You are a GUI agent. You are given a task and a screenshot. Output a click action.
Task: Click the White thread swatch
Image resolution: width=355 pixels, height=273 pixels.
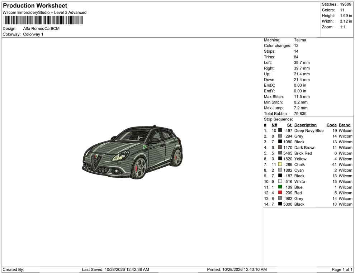coord(280,181)
